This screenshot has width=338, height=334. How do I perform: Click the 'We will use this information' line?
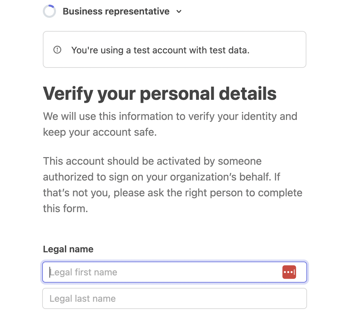click(x=170, y=116)
